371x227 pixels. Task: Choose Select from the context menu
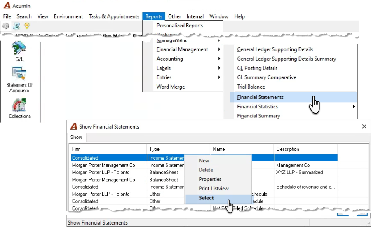click(x=218, y=198)
